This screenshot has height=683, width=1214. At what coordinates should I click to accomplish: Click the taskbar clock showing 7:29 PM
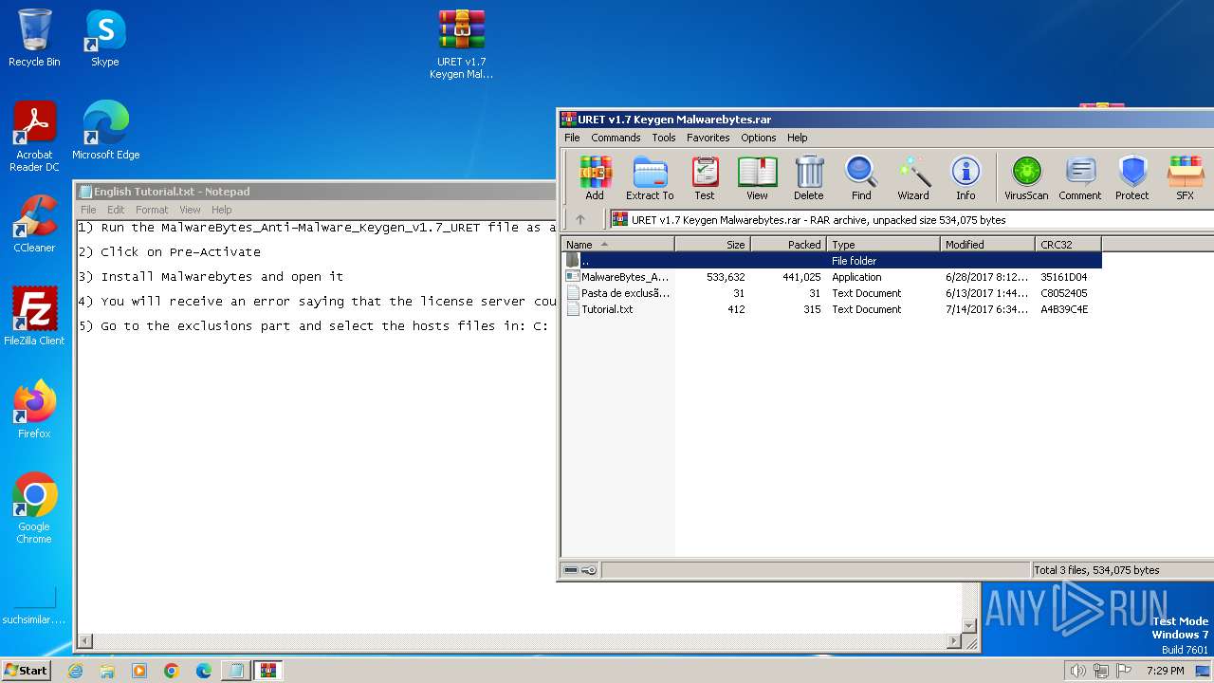[1165, 671]
